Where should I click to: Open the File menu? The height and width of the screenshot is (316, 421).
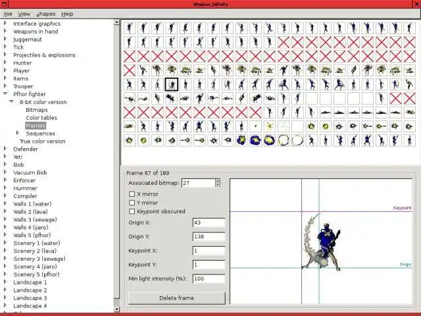[8, 14]
